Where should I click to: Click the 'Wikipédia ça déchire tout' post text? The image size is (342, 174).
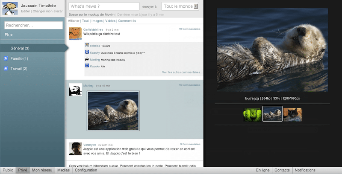click(x=102, y=34)
